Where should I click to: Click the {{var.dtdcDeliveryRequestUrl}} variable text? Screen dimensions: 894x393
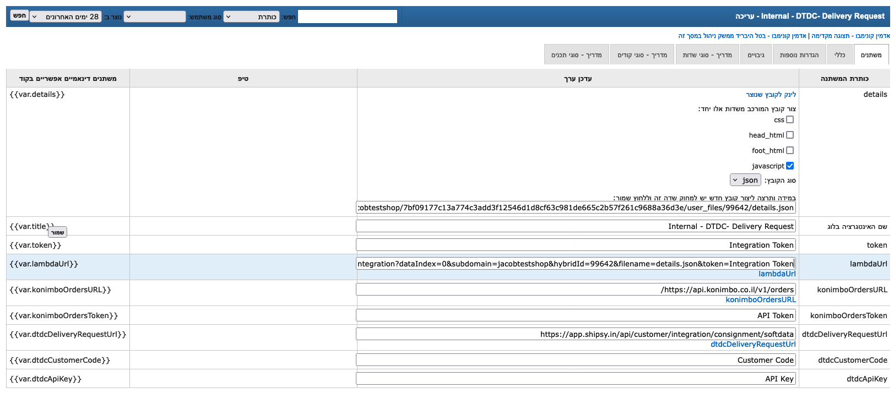point(68,334)
